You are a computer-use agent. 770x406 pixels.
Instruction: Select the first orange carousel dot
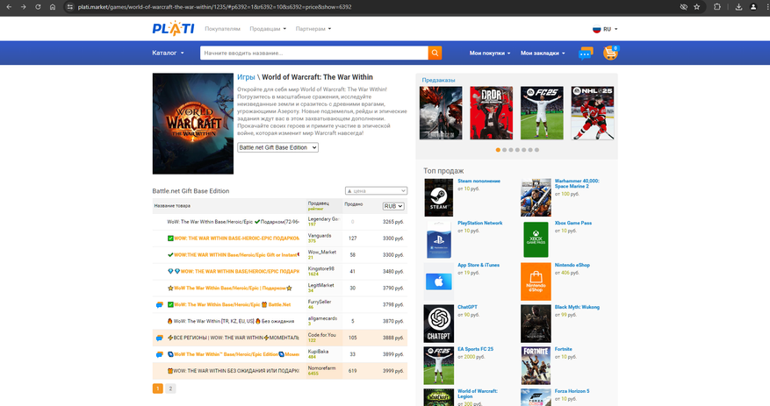click(498, 150)
